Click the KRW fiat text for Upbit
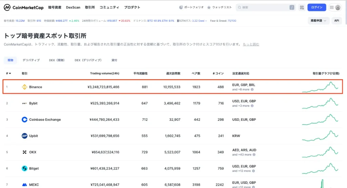The image size is (347, 188). click(236, 136)
